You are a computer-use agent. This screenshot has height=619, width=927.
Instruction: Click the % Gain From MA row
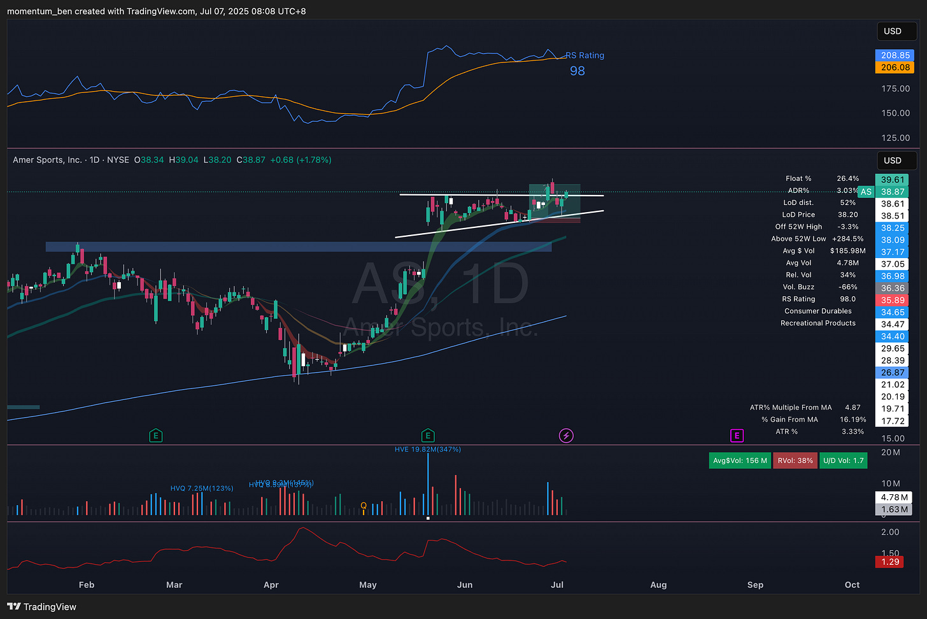[x=814, y=420]
